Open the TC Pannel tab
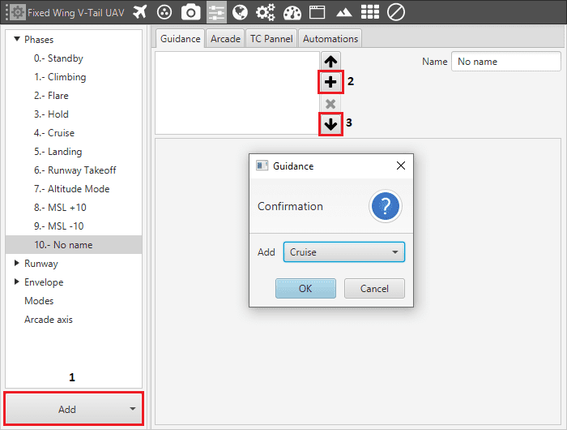Image resolution: width=567 pixels, height=430 pixels. (271, 38)
